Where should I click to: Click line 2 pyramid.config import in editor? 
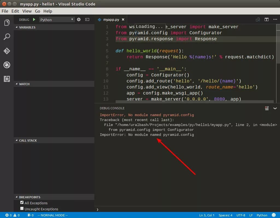point(168,33)
